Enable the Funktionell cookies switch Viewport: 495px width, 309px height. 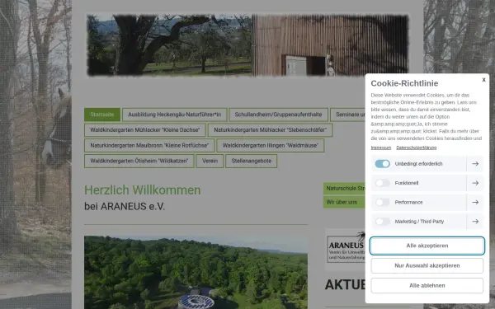point(382,183)
